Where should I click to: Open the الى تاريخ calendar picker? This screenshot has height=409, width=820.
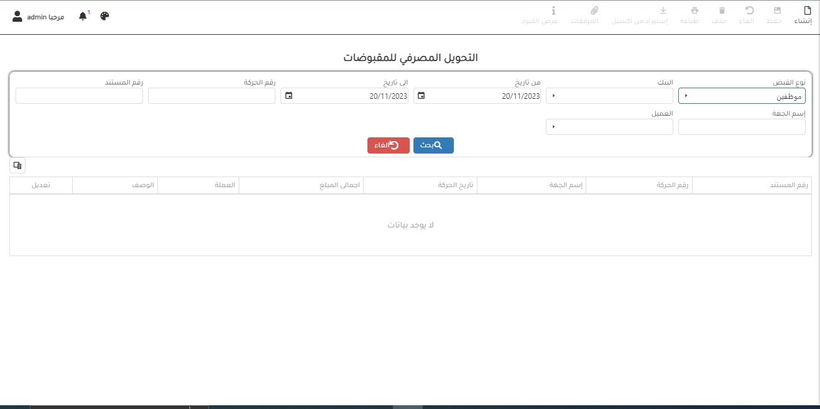tap(288, 96)
